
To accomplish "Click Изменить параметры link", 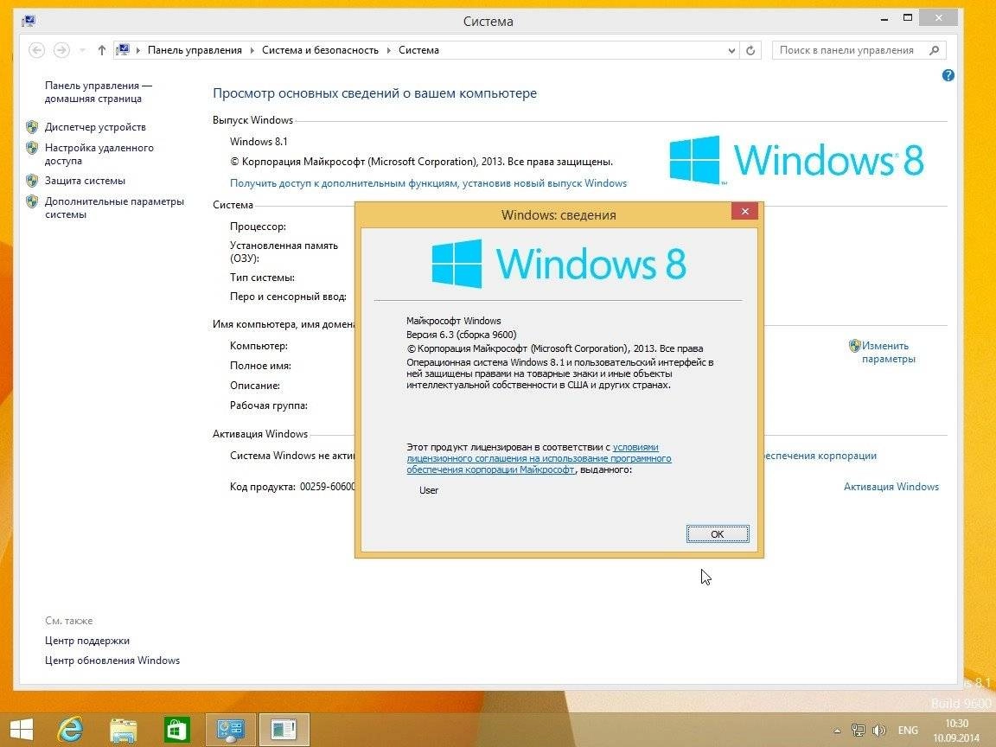I will 888,353.
